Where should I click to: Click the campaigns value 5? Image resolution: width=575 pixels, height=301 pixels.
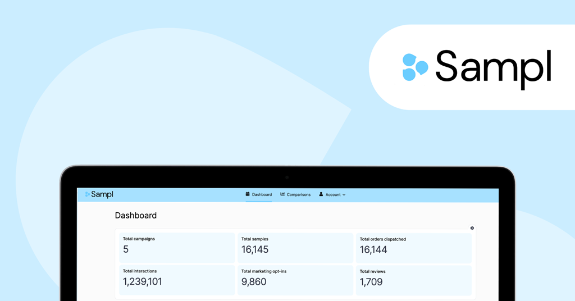tap(126, 249)
